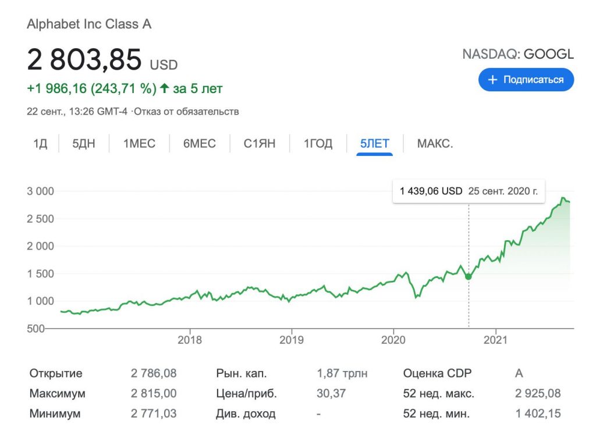The height and width of the screenshot is (446, 596).
Task: Click the plus icon in the subscribe button
Action: (x=492, y=80)
